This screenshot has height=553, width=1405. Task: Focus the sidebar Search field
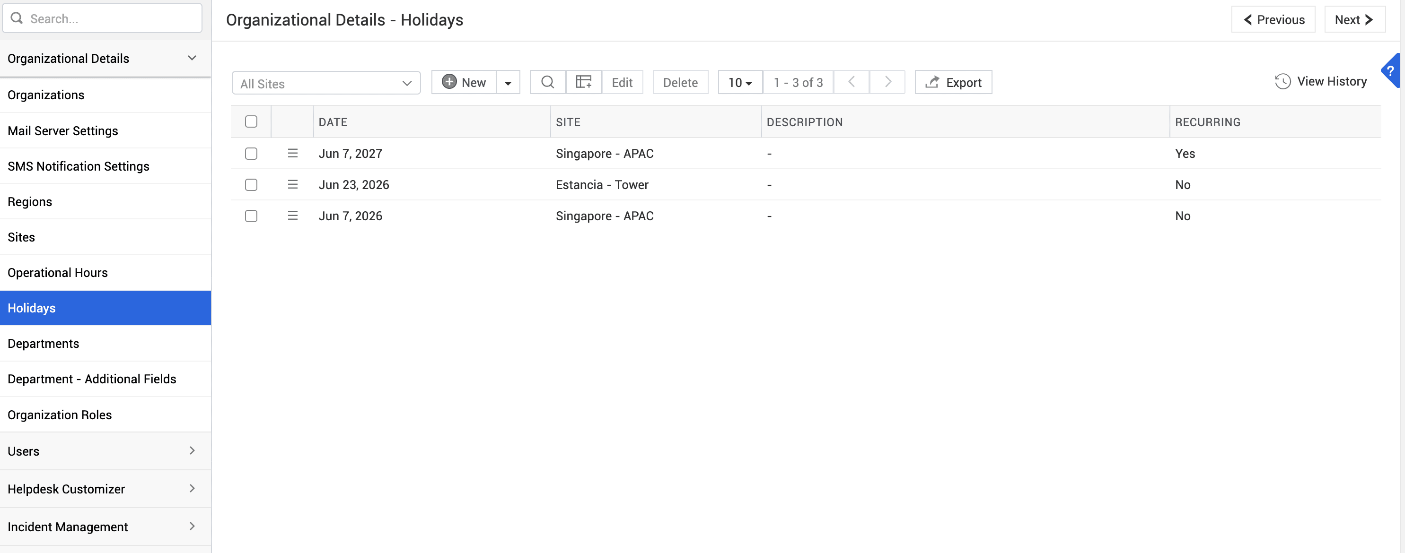[x=102, y=18]
